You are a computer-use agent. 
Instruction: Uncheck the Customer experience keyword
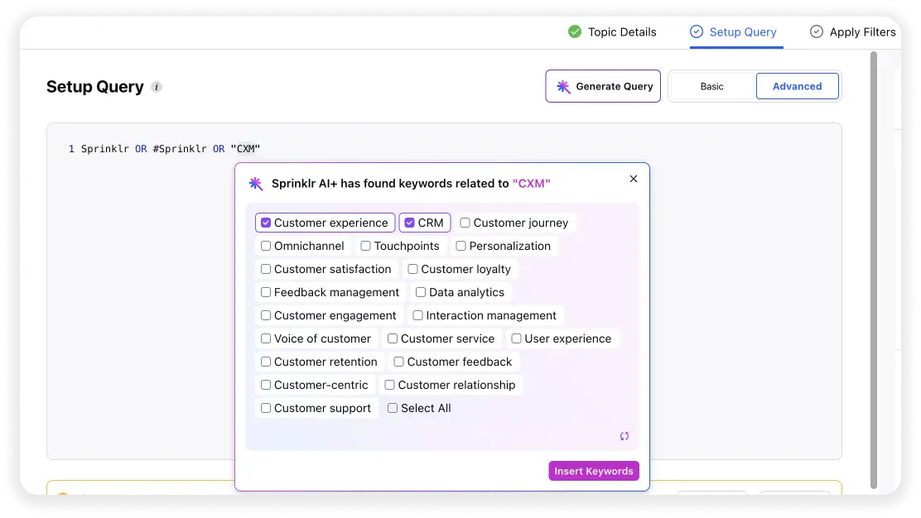point(266,223)
